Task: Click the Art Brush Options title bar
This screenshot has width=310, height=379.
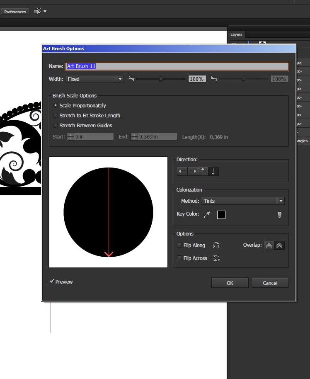Action: pyautogui.click(x=169, y=49)
